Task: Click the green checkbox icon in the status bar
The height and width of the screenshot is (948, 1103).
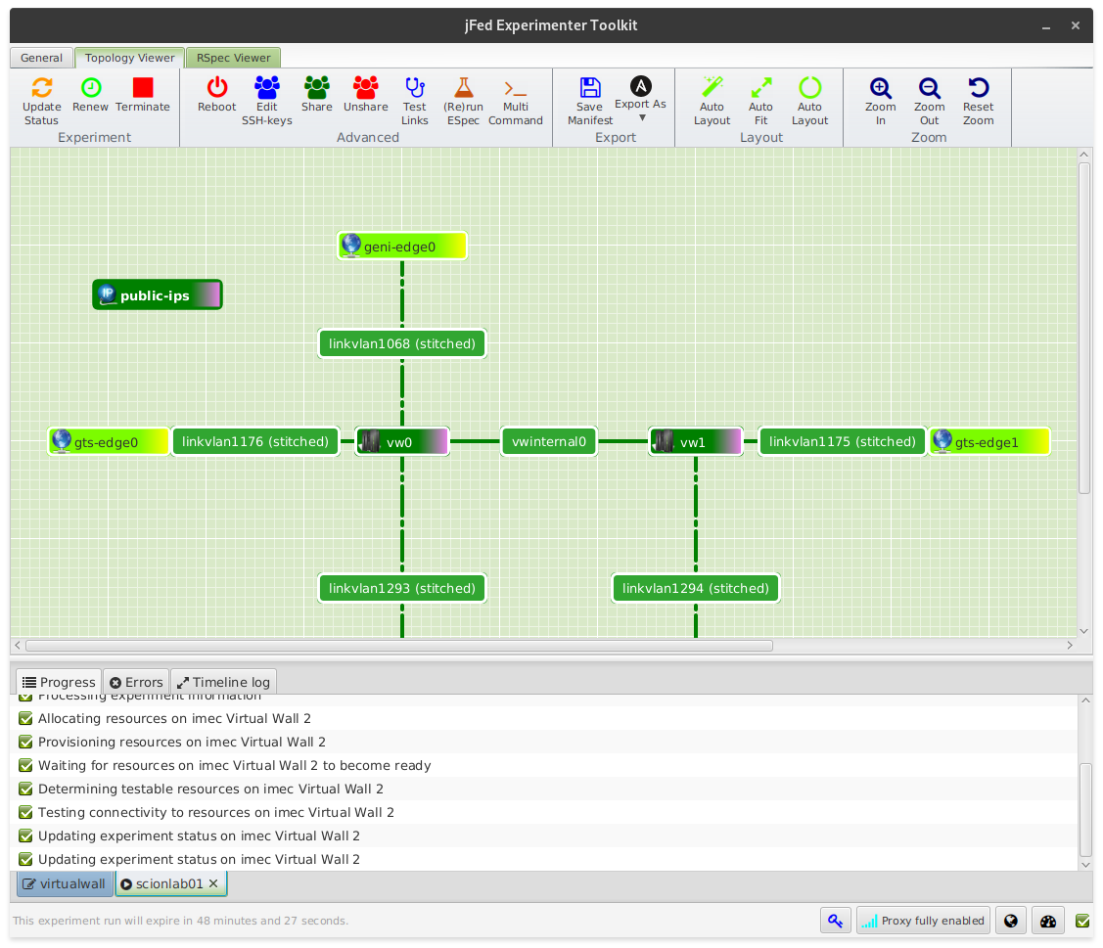Action: tap(1082, 921)
